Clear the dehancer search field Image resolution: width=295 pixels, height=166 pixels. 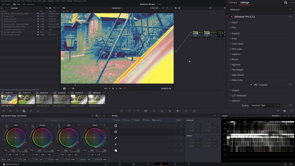pyautogui.click(x=290, y=9)
